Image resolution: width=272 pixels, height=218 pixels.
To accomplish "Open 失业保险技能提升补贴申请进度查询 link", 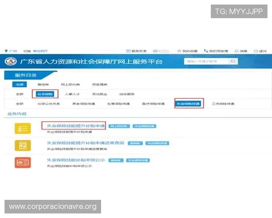I will click(86, 143).
